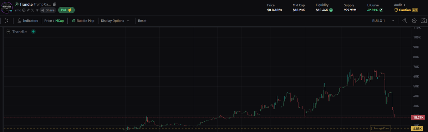The height and width of the screenshot is (132, 428).
Task: Take a chart snapshot with camera icon
Action: (x=423, y=21)
